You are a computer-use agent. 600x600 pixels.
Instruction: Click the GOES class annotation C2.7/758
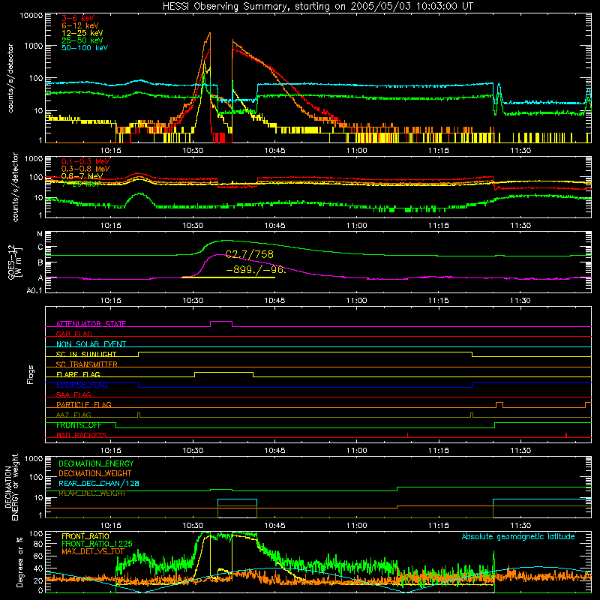[250, 254]
